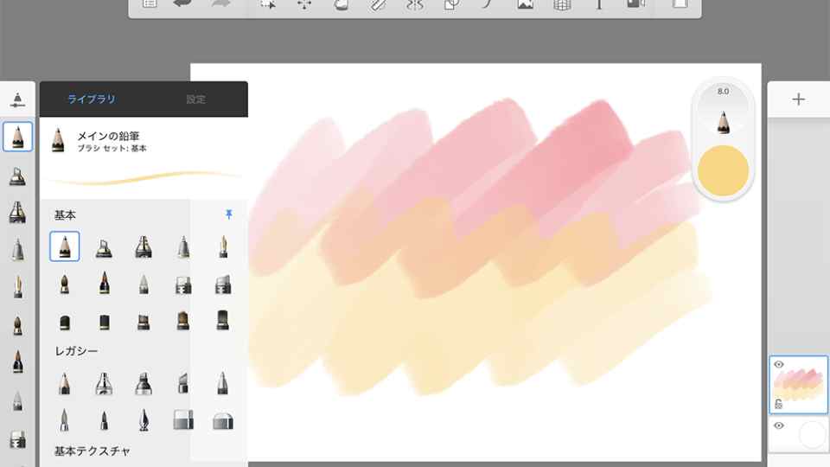This screenshot has height=467, width=830.
Task: Choose the legacy pencil under レガシー
Action: 65,383
